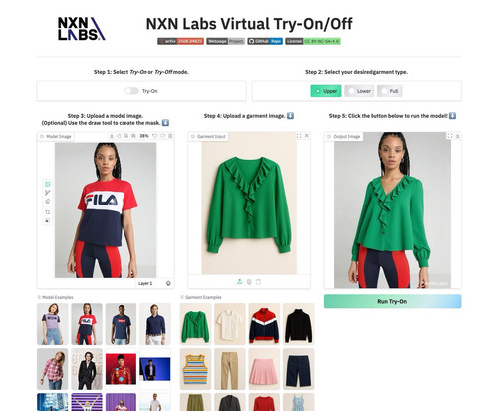
Task: Pick the pink skirt garment example
Action: 264,369
